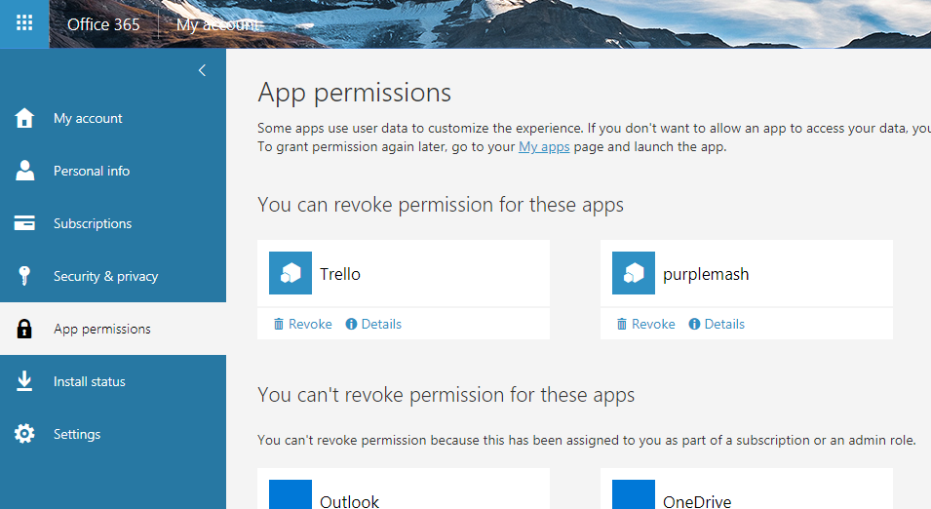The image size is (931, 509).
Task: Click the Trello app icon
Action: coord(291,273)
